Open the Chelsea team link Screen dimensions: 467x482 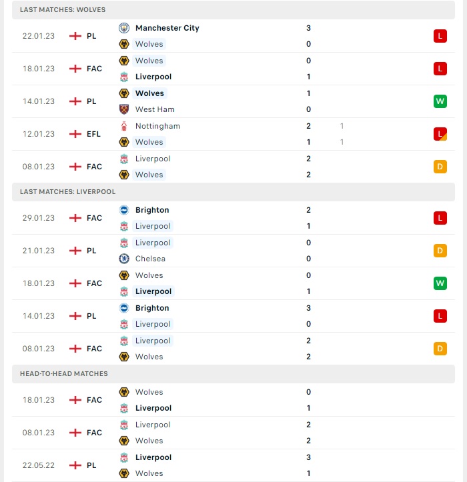click(150, 259)
